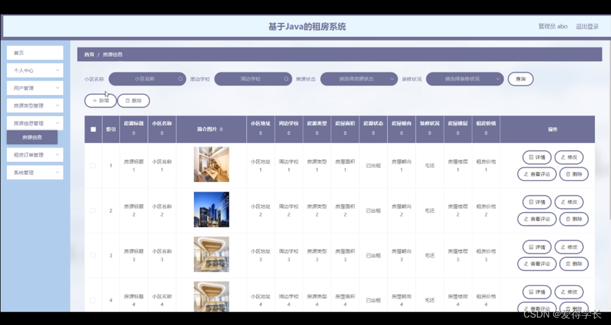Click the 新增 button
611x325 pixels.
coord(101,101)
